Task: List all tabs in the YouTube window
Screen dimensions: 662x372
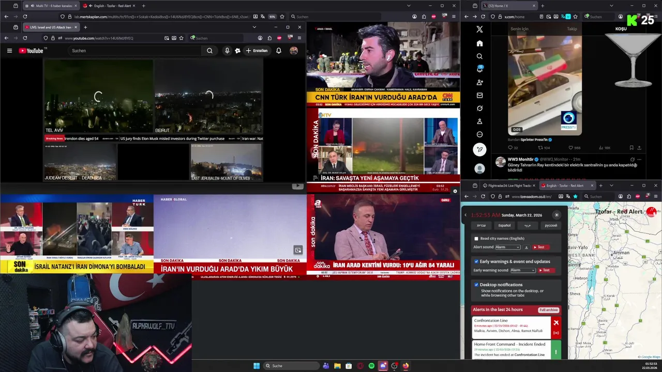Action: click(254, 27)
